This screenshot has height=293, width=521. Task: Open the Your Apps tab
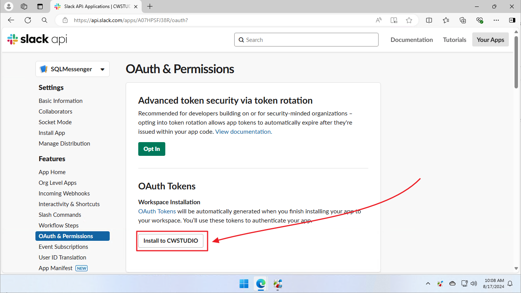tap(490, 40)
